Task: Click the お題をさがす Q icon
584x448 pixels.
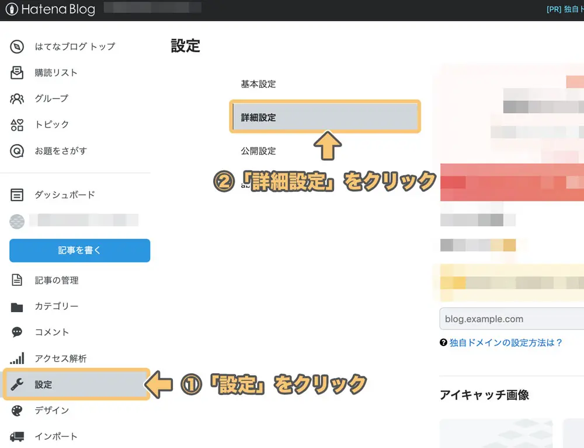Action: click(17, 150)
